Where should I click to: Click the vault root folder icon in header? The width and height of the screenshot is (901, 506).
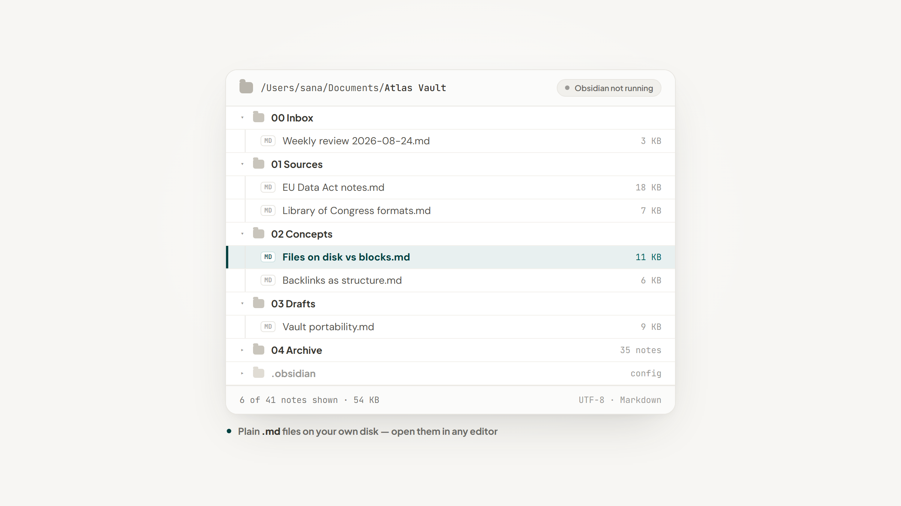pos(246,87)
